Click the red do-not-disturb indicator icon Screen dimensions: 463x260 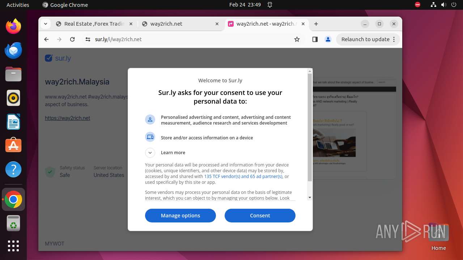tap(417, 5)
